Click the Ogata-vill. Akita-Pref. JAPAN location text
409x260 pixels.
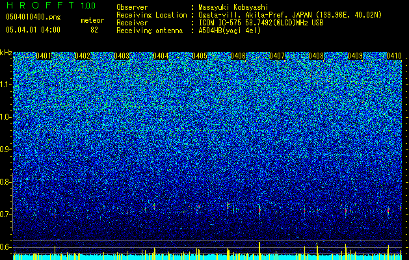290,15
